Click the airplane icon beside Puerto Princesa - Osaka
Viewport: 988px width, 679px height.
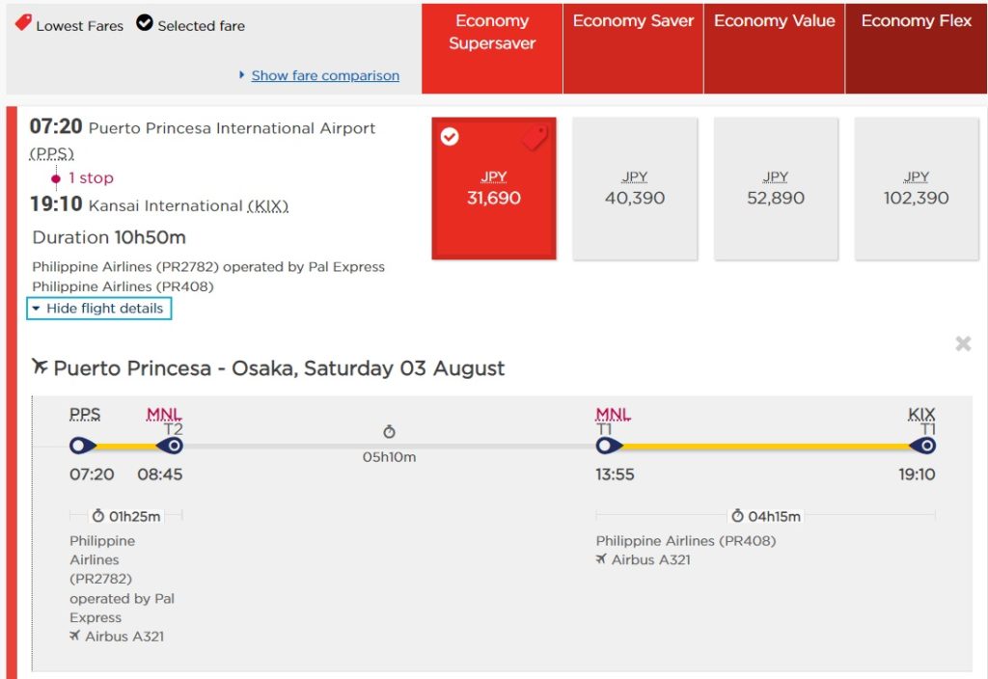pyautogui.click(x=40, y=367)
